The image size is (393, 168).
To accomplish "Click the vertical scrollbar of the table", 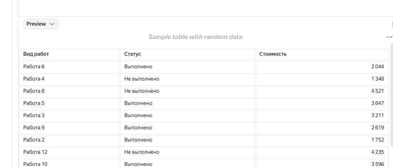I will tap(392, 94).
